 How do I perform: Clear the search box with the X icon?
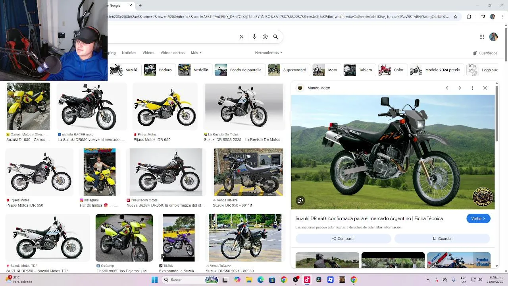pos(241,37)
